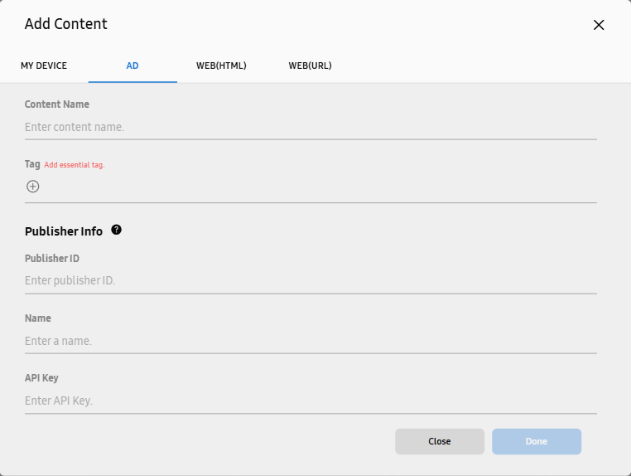Click the 'Enter API Key.' input field
The width and height of the screenshot is (631, 476).
(x=311, y=401)
